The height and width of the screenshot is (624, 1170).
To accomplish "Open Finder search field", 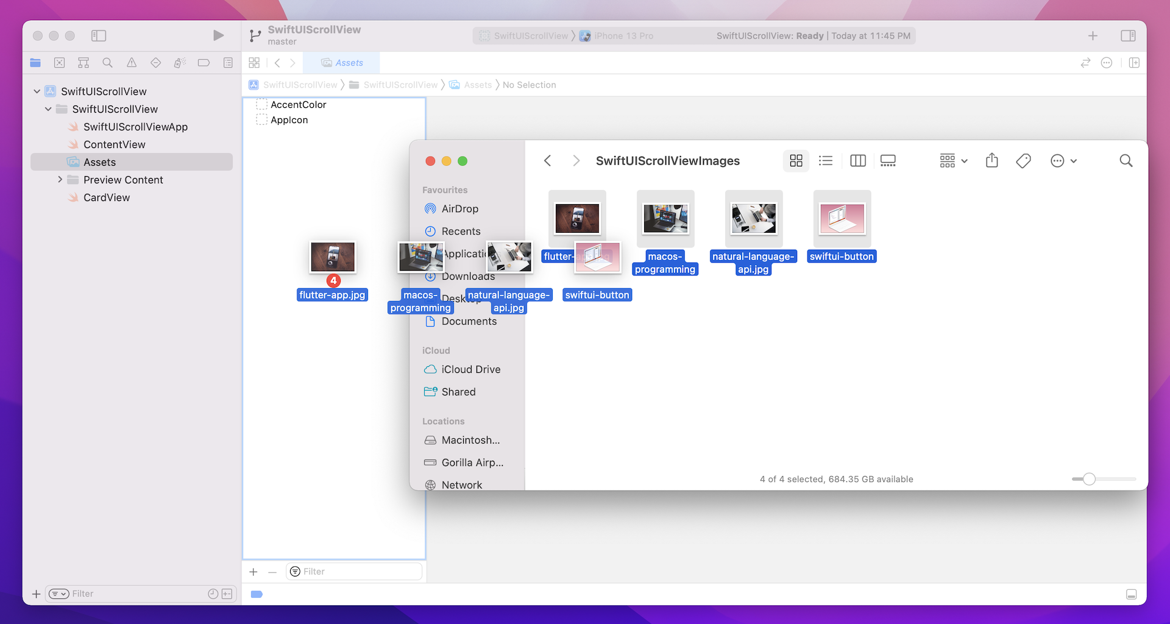I will [1126, 160].
